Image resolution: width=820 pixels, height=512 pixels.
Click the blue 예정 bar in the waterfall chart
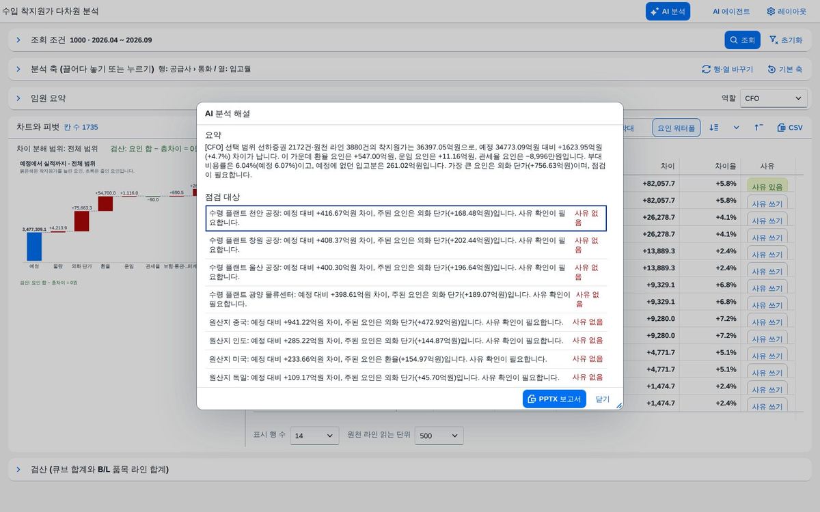(34, 247)
